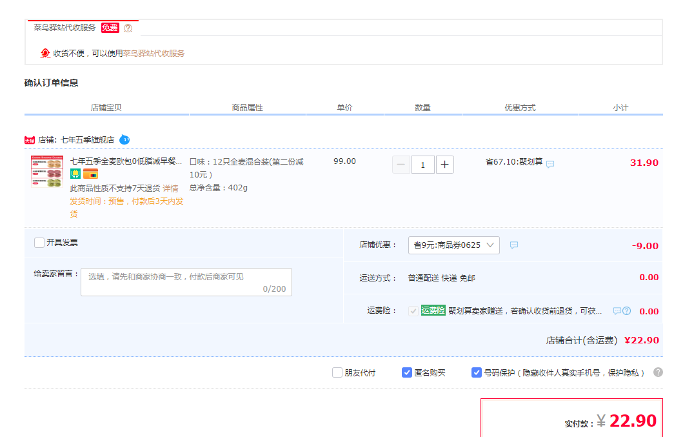Screen dimensions: 674x437
Task: Select the 菜鸟驿站代收服务 tab
Action: pyautogui.click(x=83, y=28)
